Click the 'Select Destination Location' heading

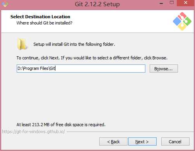[x=40, y=17]
